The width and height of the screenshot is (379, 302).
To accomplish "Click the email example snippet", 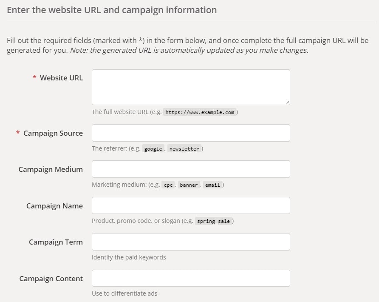I will coord(212,185).
